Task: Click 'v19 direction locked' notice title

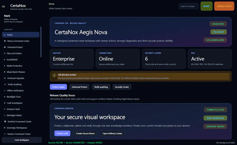Action: click(x=67, y=75)
